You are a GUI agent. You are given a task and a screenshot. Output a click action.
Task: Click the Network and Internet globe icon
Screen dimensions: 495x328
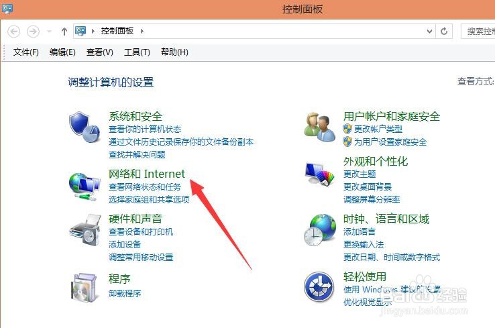coord(85,186)
